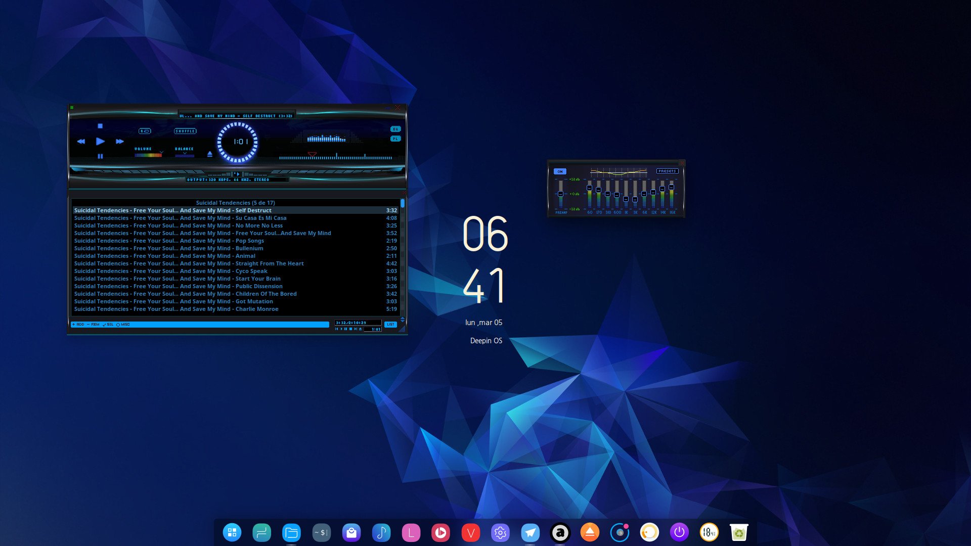
Task: Click the playlist mini stop icon
Action: (351, 329)
